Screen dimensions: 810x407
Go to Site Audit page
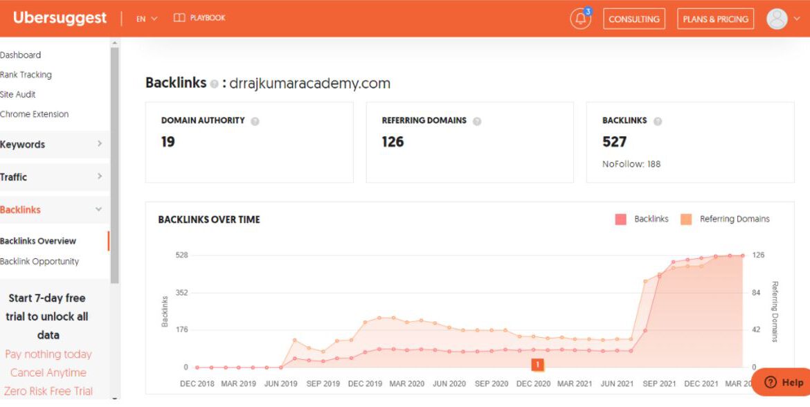pyautogui.click(x=18, y=94)
